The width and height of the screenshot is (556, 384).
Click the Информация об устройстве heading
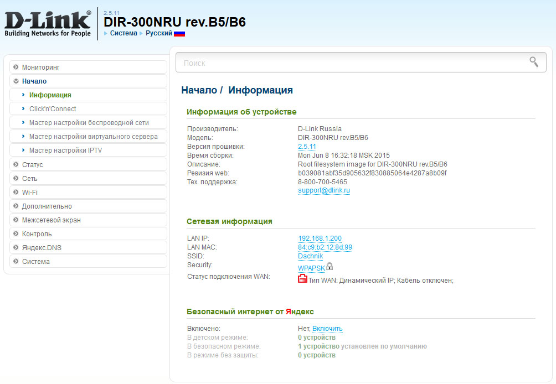241,112
